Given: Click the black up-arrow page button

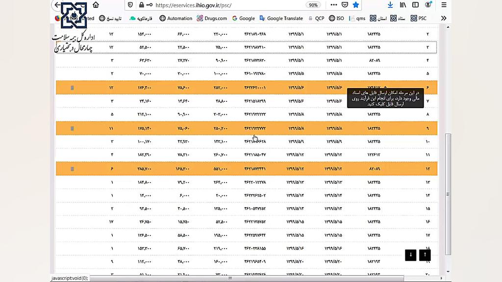Looking at the screenshot, I should tap(425, 255).
